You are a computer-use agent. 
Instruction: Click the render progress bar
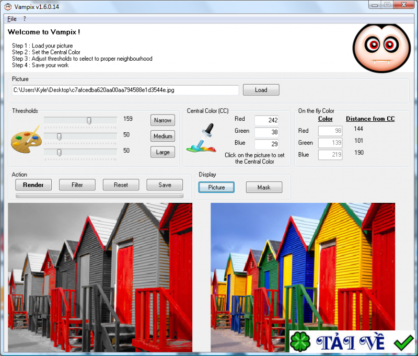[x=99, y=196]
